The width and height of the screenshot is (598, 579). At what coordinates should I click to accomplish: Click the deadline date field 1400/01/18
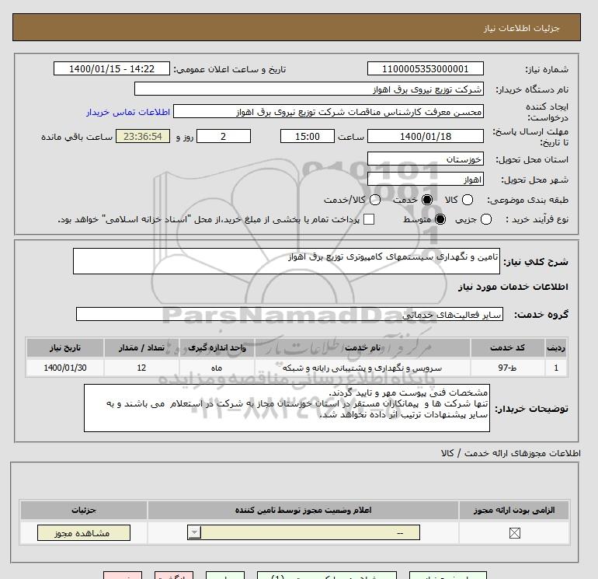pyautogui.click(x=426, y=136)
